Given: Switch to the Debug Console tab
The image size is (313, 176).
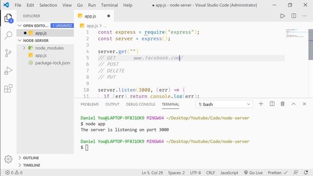Looking at the screenshot, I should click(x=140, y=104).
